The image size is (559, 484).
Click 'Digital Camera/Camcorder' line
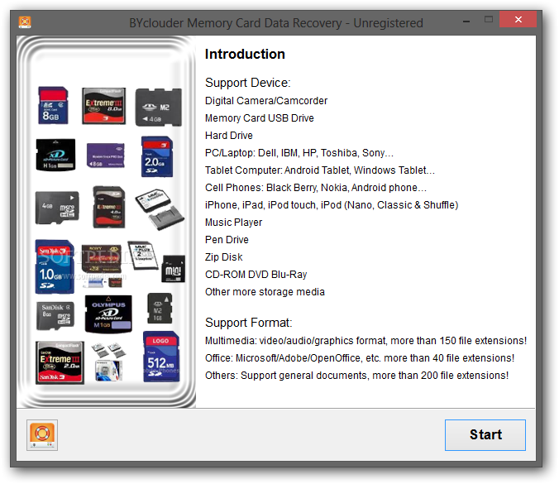(266, 101)
